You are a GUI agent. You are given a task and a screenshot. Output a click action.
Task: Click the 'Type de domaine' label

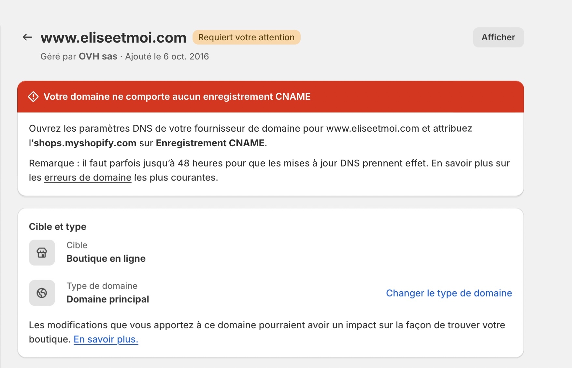pyautogui.click(x=102, y=286)
